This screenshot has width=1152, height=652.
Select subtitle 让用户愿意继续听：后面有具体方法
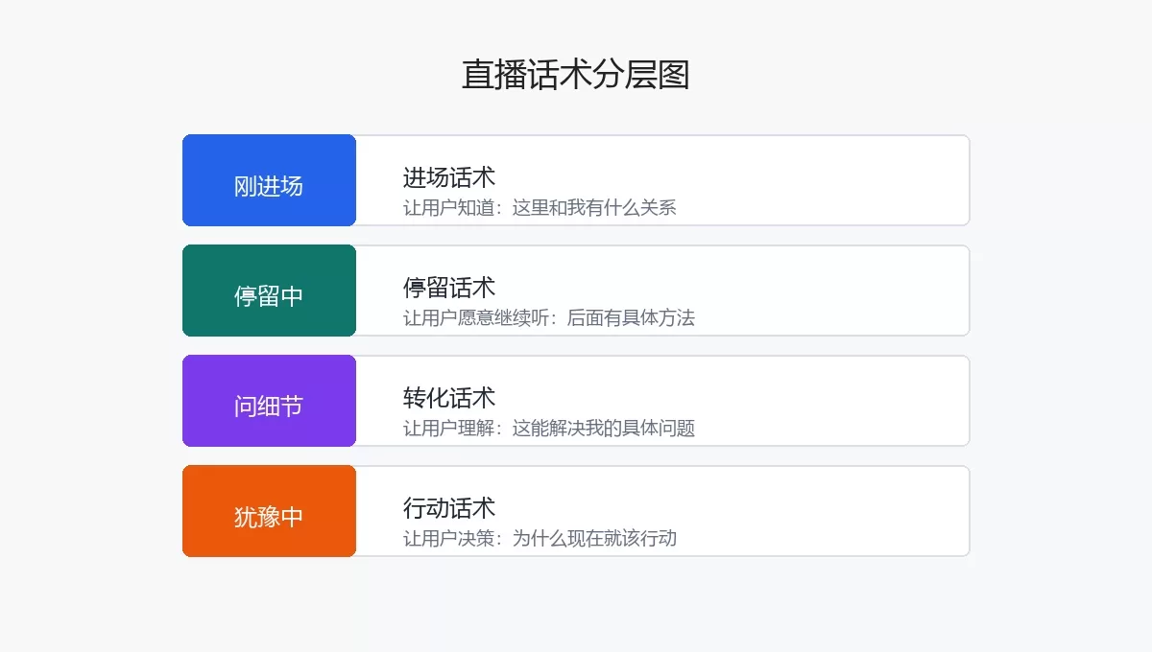click(549, 318)
